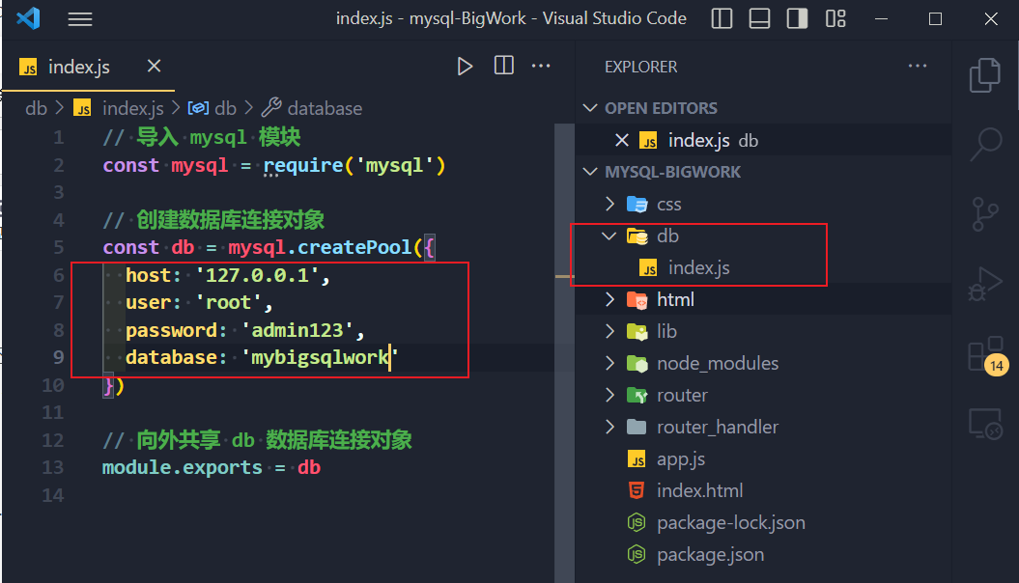Click line number 13 in gutter
1019x583 pixels.
pos(52,467)
